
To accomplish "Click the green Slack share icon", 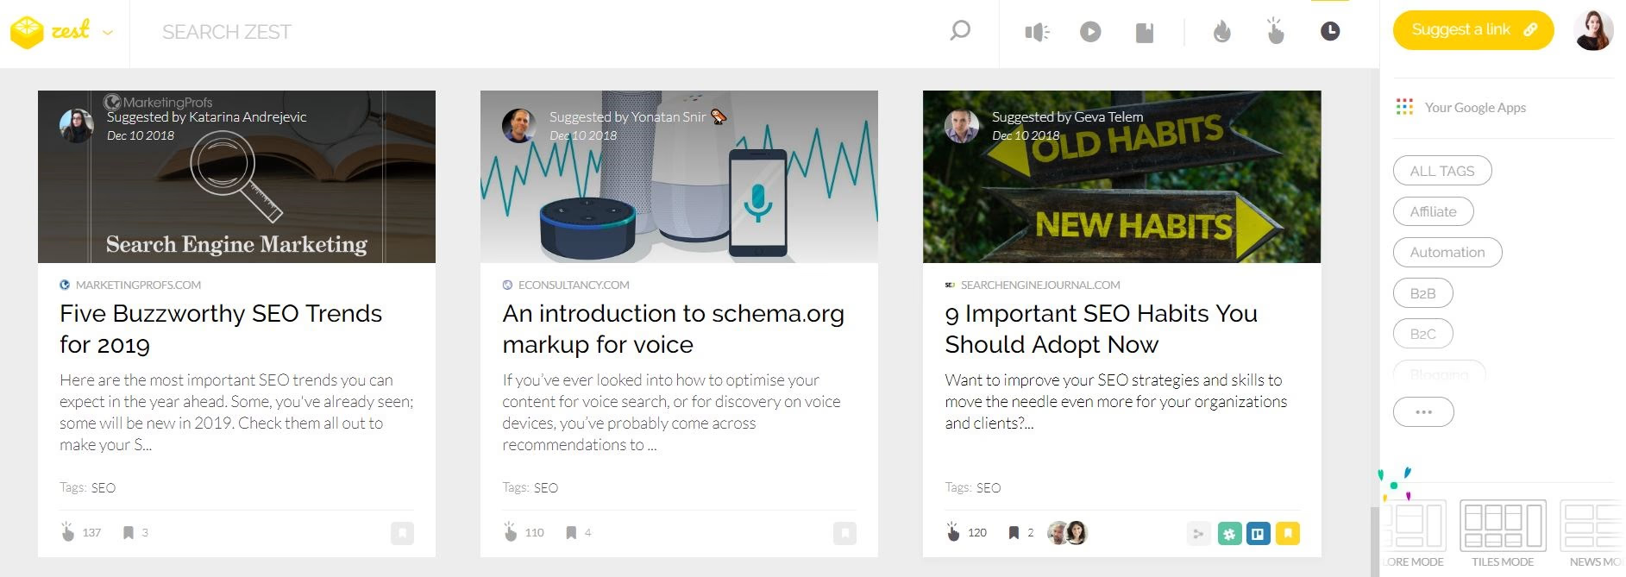I will (x=1229, y=534).
